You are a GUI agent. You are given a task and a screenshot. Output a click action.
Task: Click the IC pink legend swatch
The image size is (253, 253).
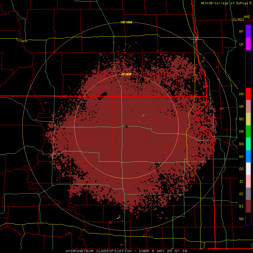tap(248, 181)
